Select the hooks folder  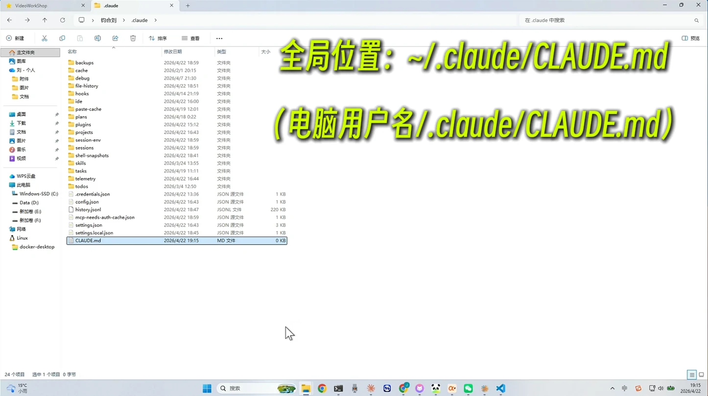[x=177, y=93]
